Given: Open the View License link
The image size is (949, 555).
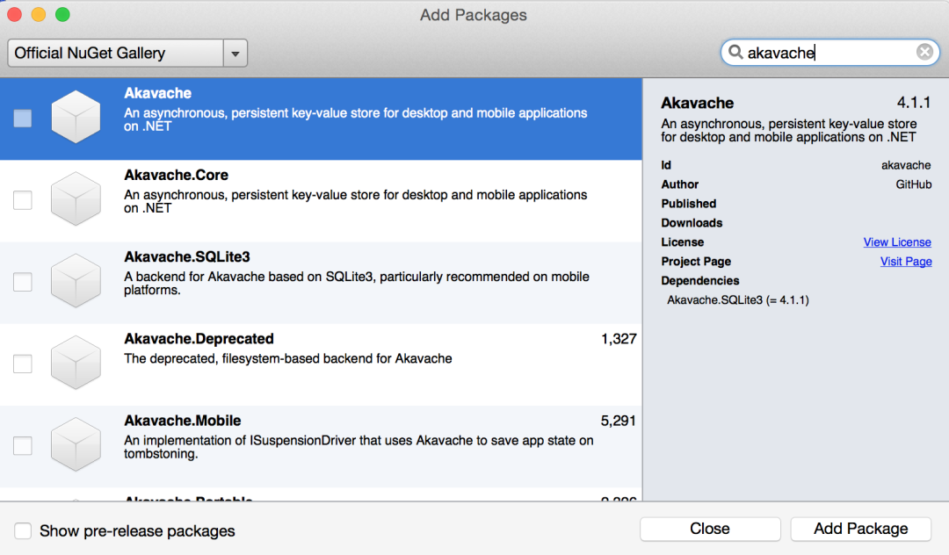Looking at the screenshot, I should pyautogui.click(x=896, y=242).
